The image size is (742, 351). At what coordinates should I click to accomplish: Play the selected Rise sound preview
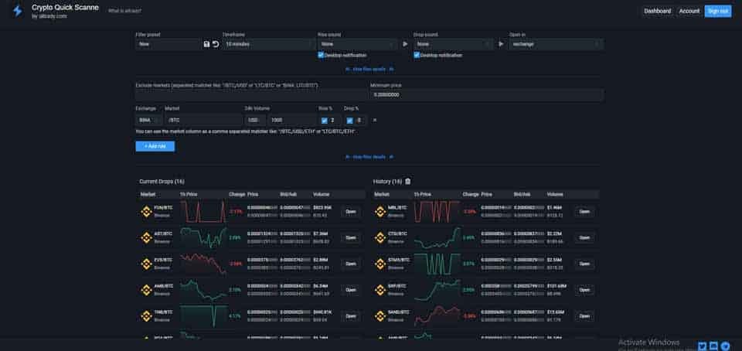[x=405, y=44]
